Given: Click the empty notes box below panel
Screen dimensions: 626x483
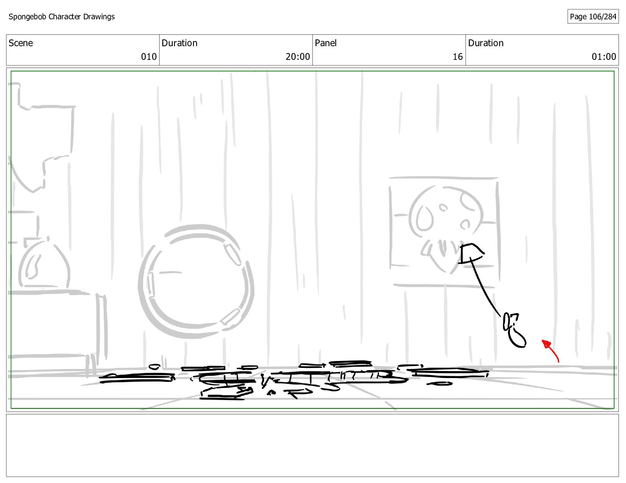Looking at the screenshot, I should click(312, 445).
